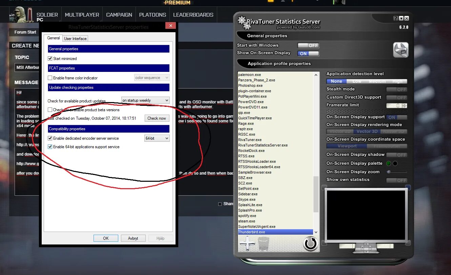451x275 pixels.
Task: Toggle Stealth mode switch
Action: click(x=396, y=90)
